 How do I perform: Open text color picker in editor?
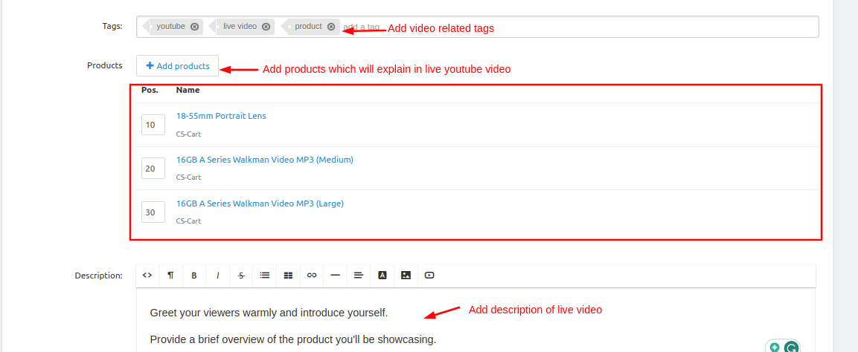tap(382, 276)
